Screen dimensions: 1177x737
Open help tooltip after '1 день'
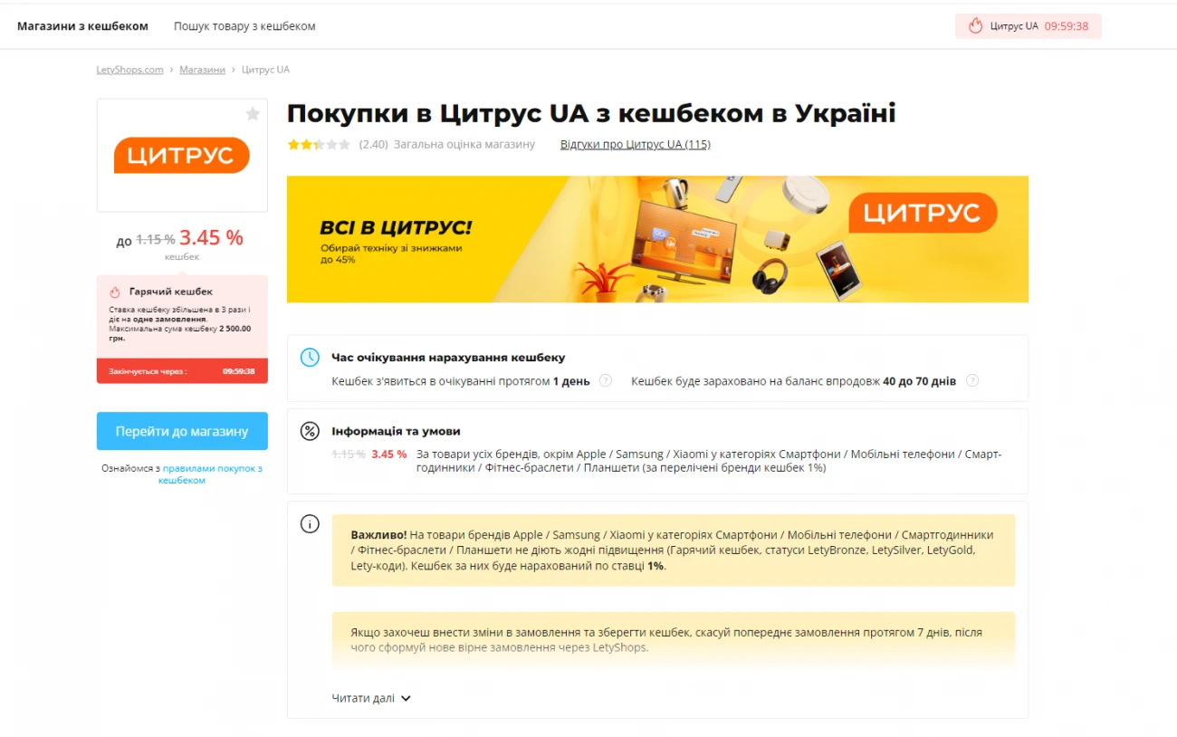pyautogui.click(x=606, y=381)
